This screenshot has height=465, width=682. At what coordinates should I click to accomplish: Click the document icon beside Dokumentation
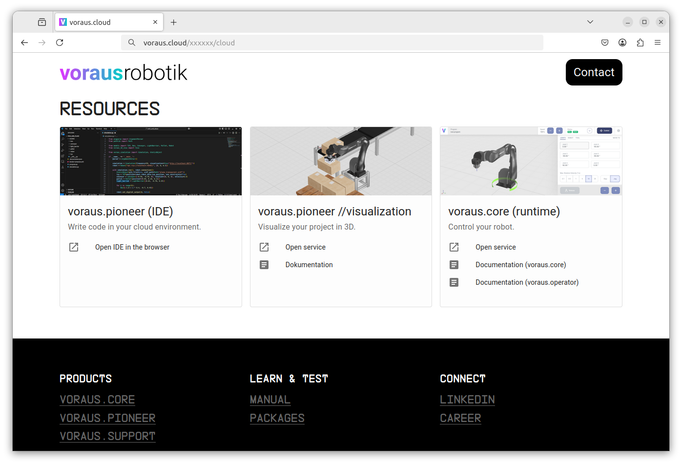[x=264, y=265]
